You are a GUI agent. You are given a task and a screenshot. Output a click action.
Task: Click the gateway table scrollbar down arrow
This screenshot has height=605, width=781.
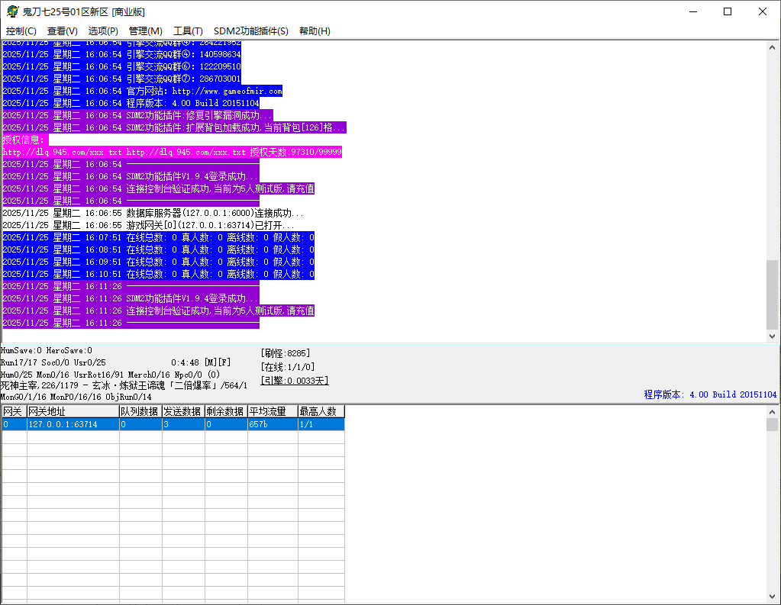772,596
